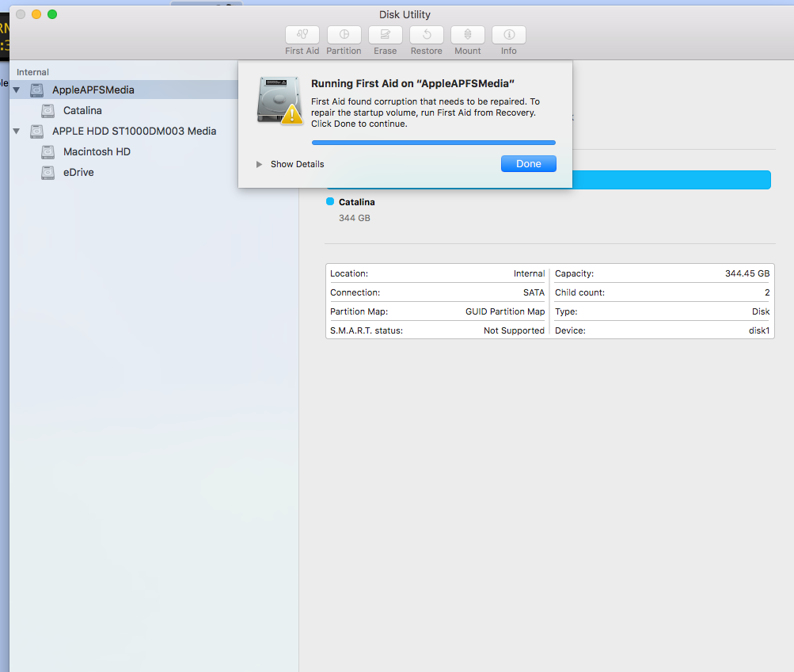
Task: Click the blue Catalina legend dot
Action: [330, 202]
